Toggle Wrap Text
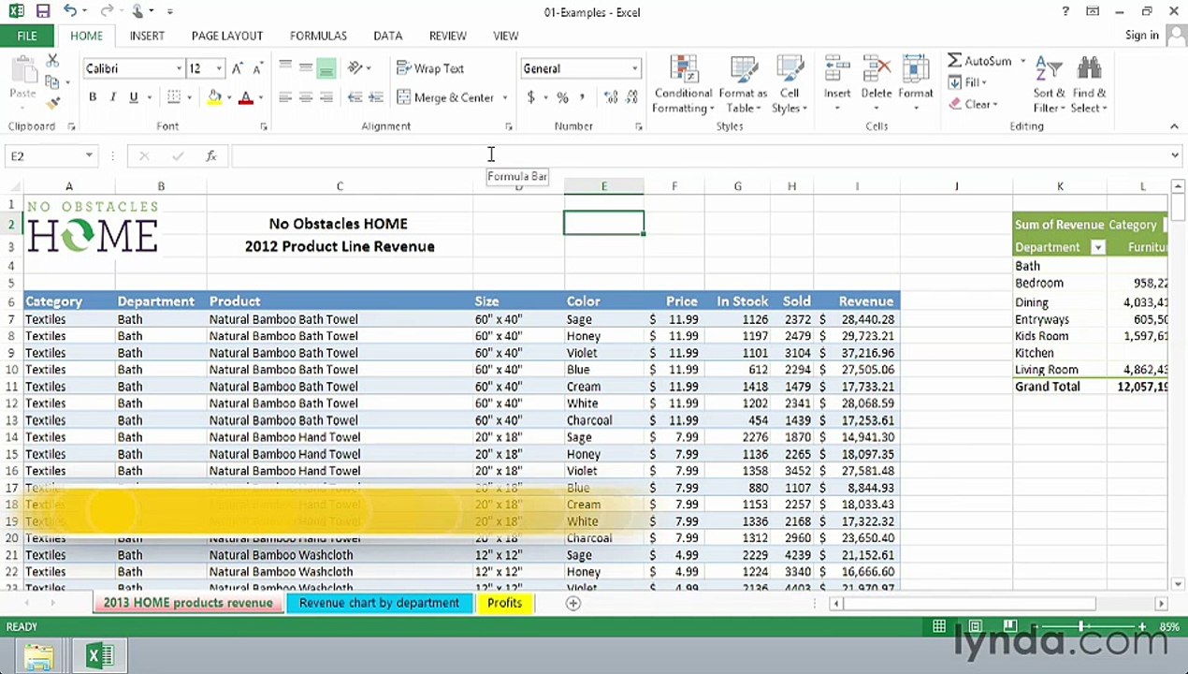This screenshot has height=674, width=1188. click(x=430, y=68)
